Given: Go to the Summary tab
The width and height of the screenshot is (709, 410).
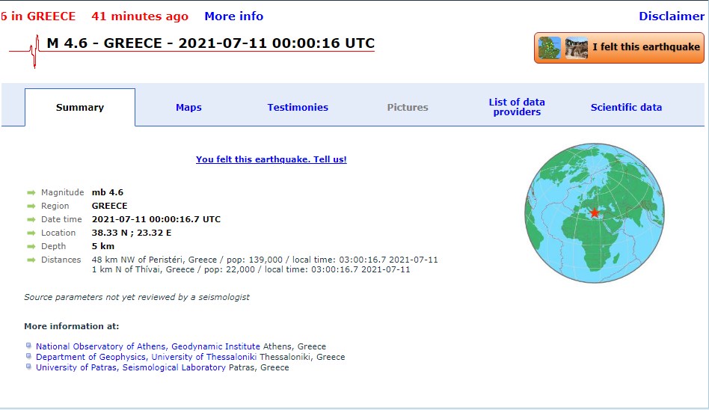Looking at the screenshot, I should pyautogui.click(x=80, y=107).
